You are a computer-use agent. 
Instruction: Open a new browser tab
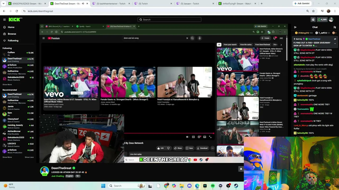point(262,4)
